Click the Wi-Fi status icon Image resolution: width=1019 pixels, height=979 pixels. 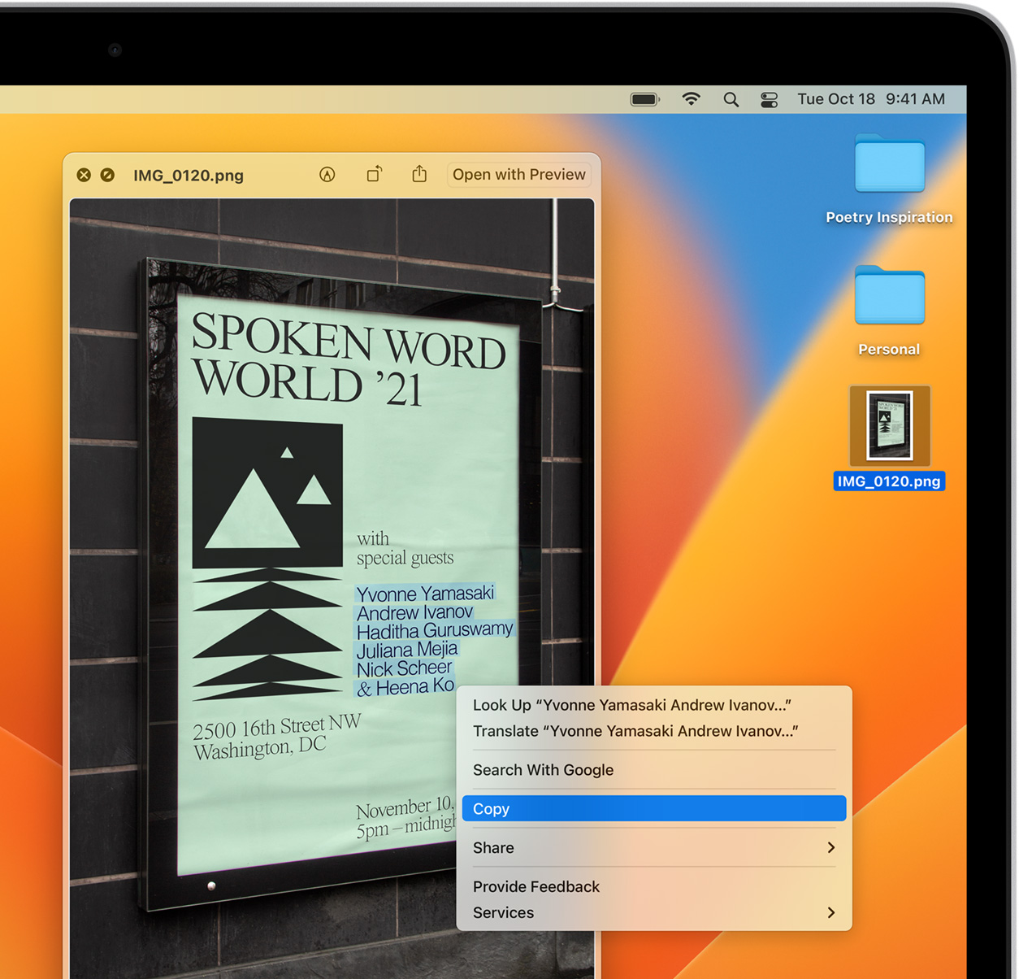pos(691,99)
